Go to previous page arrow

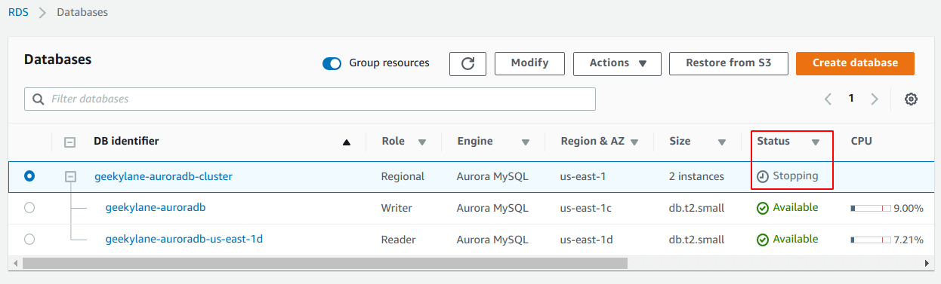[828, 99]
